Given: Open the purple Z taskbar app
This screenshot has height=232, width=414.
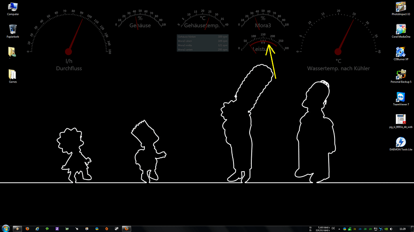Looking at the screenshot, I should (57, 229).
